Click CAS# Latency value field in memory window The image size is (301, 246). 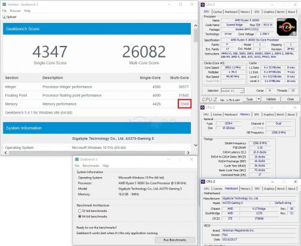coord(260,152)
